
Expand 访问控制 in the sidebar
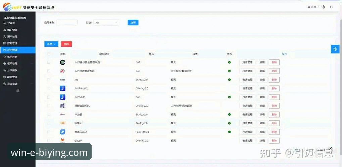click(x=18, y=57)
